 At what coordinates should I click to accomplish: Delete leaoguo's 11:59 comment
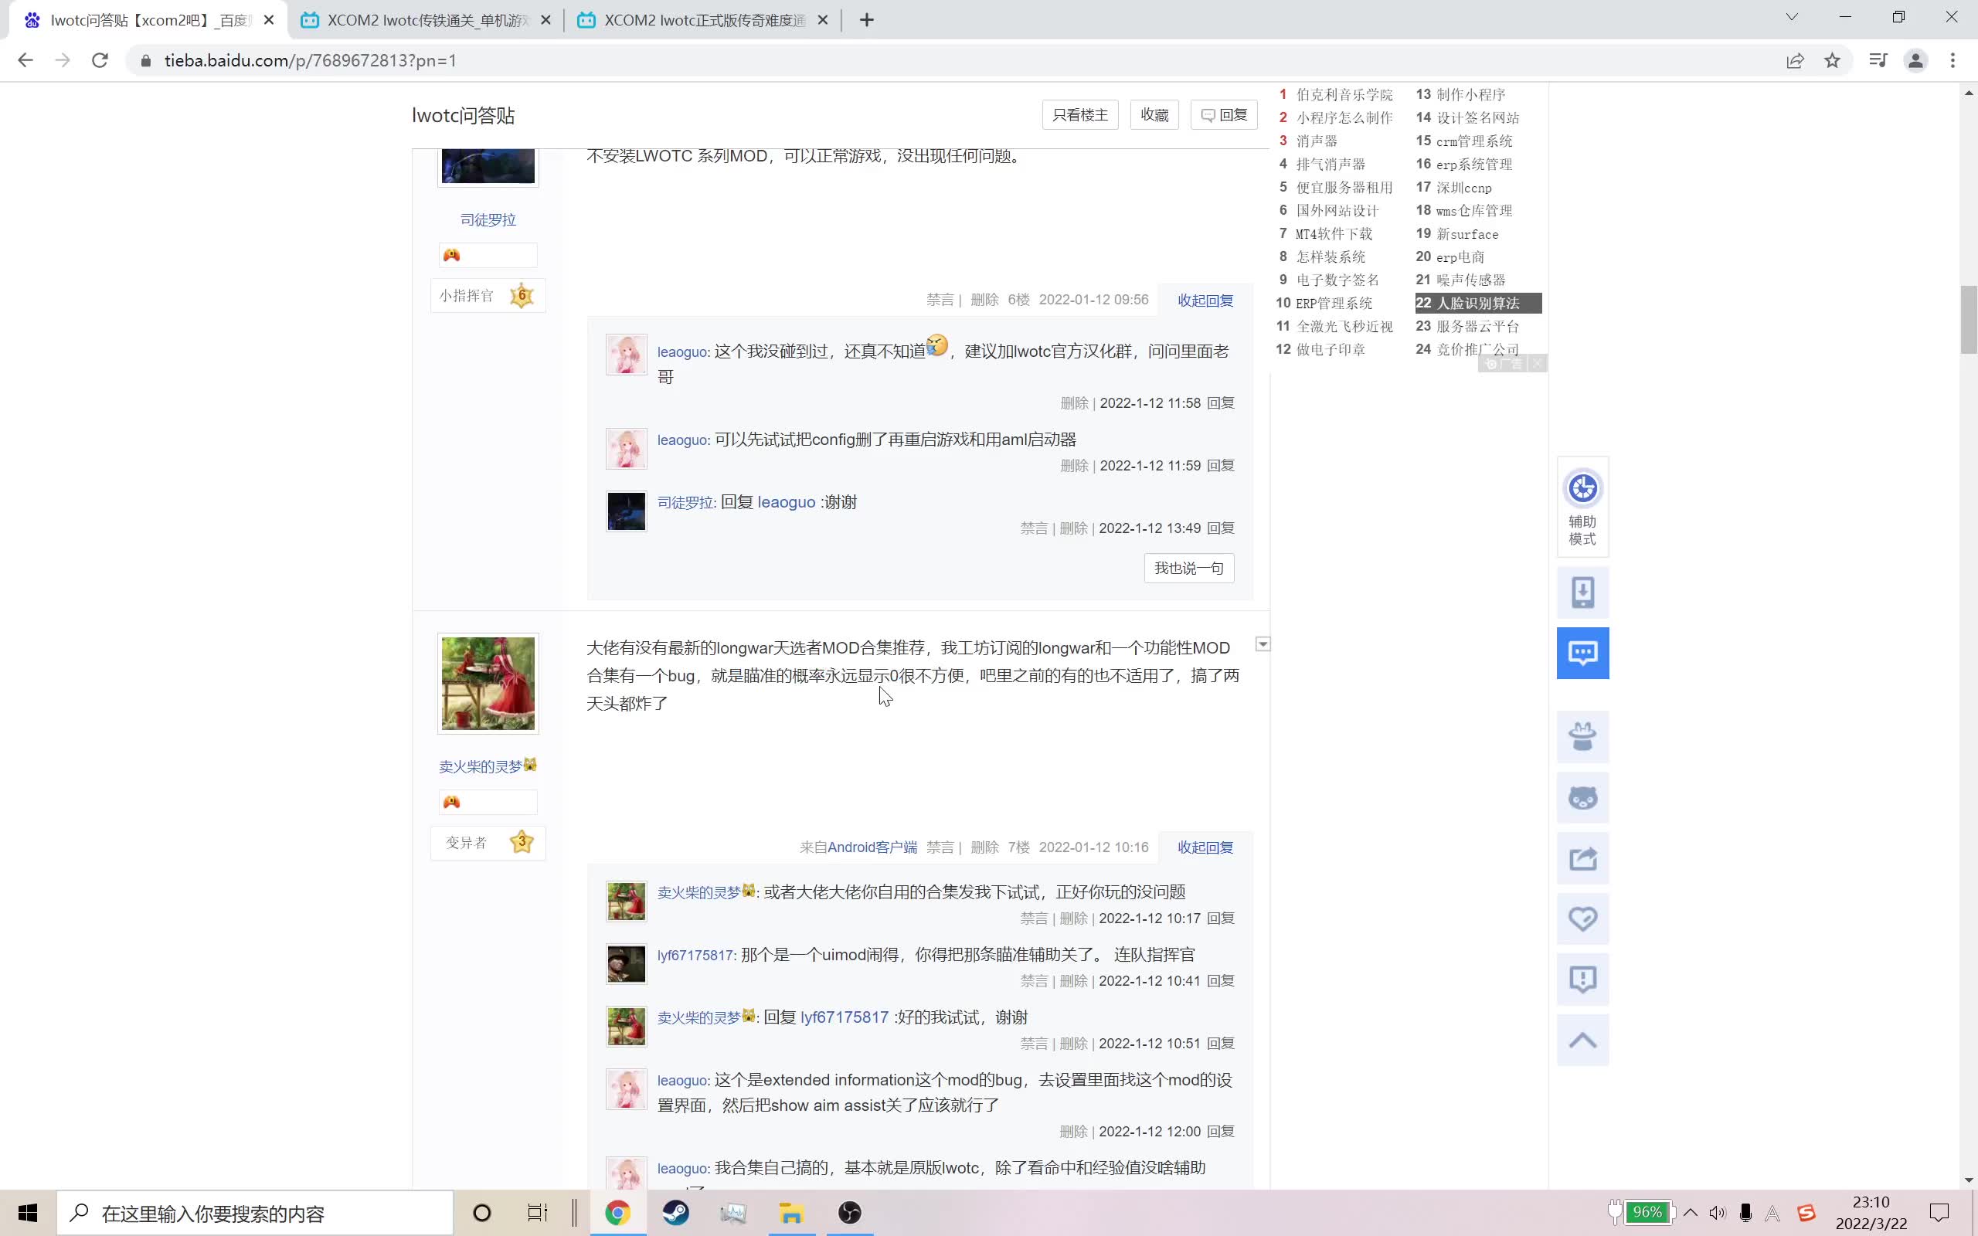[x=1074, y=466]
